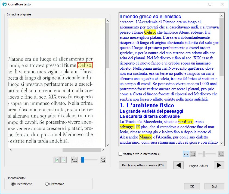The height and width of the screenshot is (194, 229).
Task: Select the Orientament radio button
Action: (x=13, y=184)
